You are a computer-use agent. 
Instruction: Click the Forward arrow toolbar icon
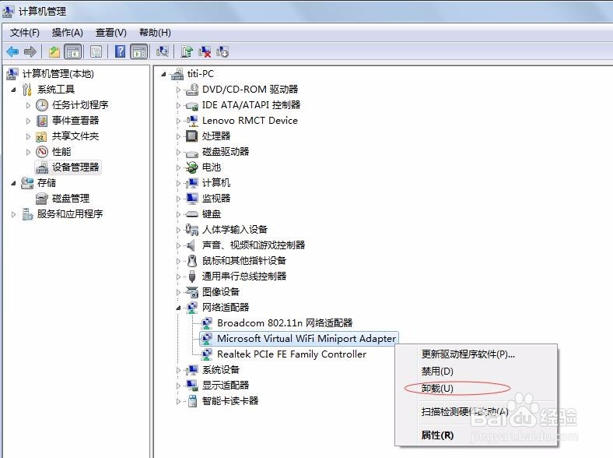[30, 51]
